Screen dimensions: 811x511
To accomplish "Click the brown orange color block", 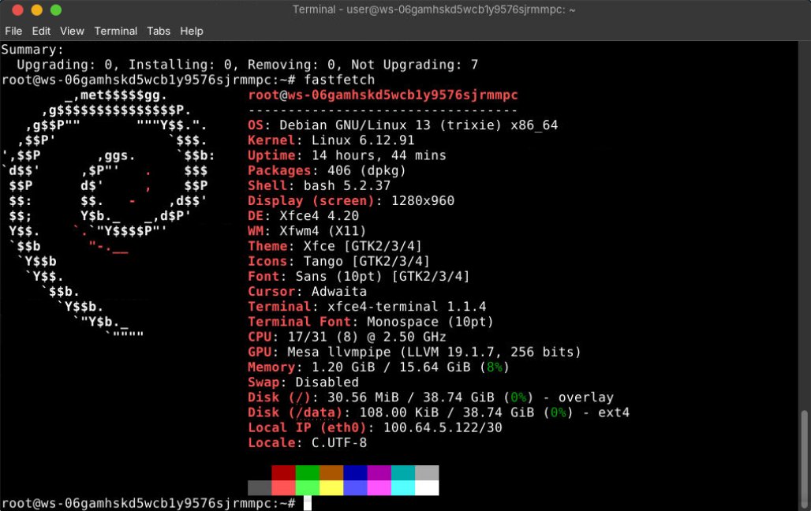I will point(331,472).
